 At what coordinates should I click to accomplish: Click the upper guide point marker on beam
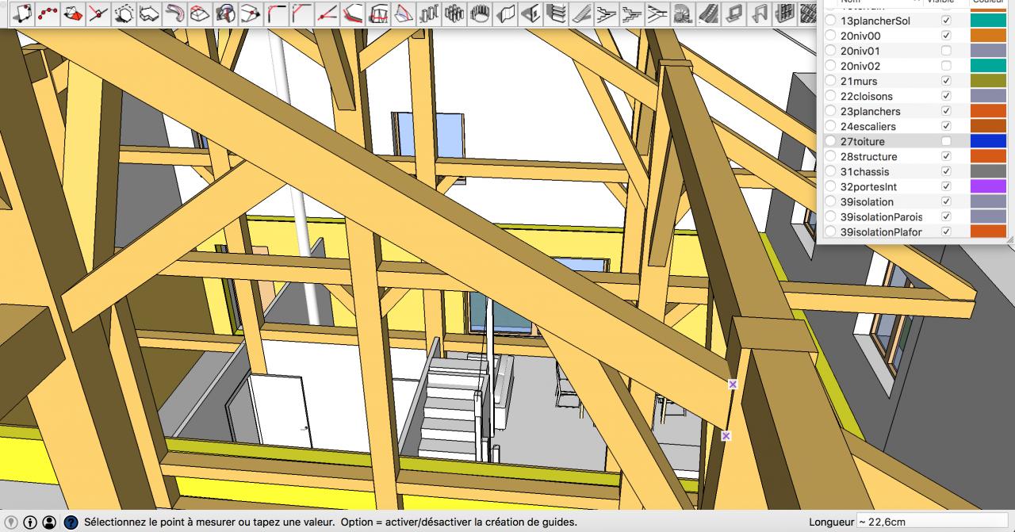(733, 384)
